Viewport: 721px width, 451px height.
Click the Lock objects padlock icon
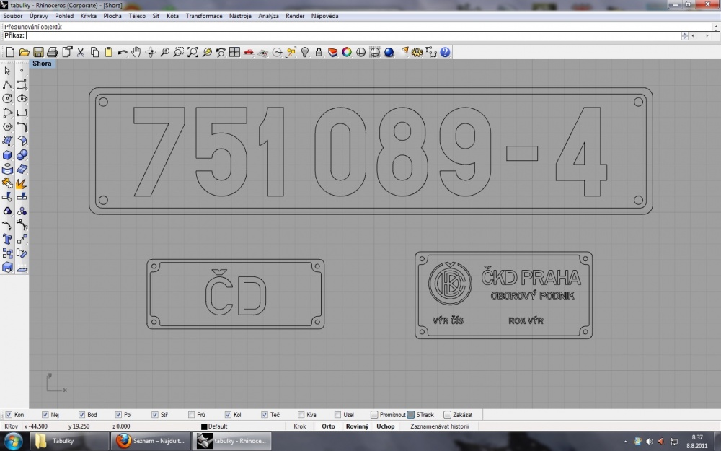click(319, 53)
